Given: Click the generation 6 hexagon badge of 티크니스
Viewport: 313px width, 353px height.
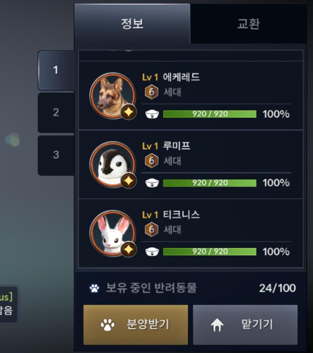Looking at the screenshot, I should [x=151, y=229].
